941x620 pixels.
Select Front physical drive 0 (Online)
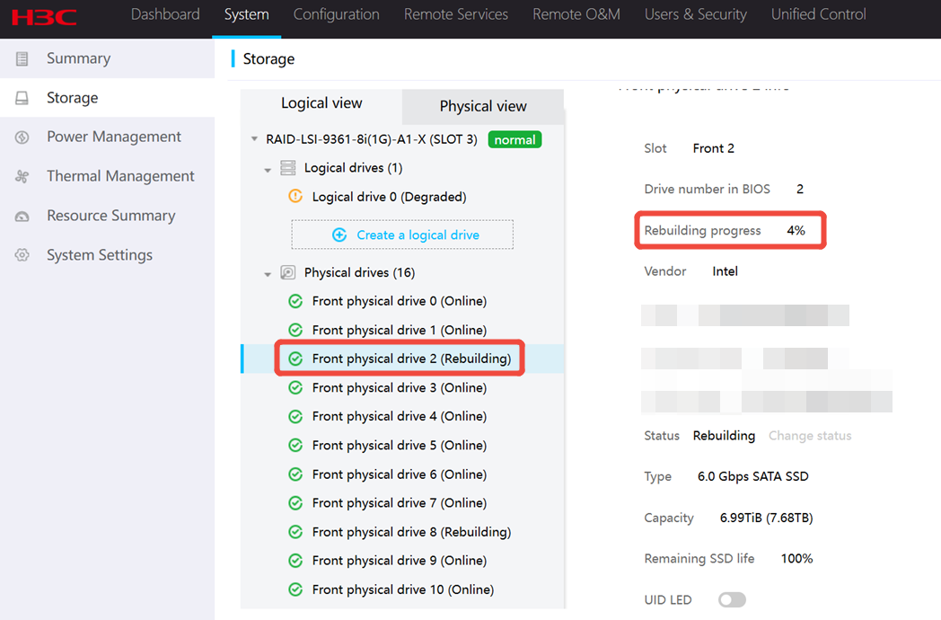pos(399,301)
